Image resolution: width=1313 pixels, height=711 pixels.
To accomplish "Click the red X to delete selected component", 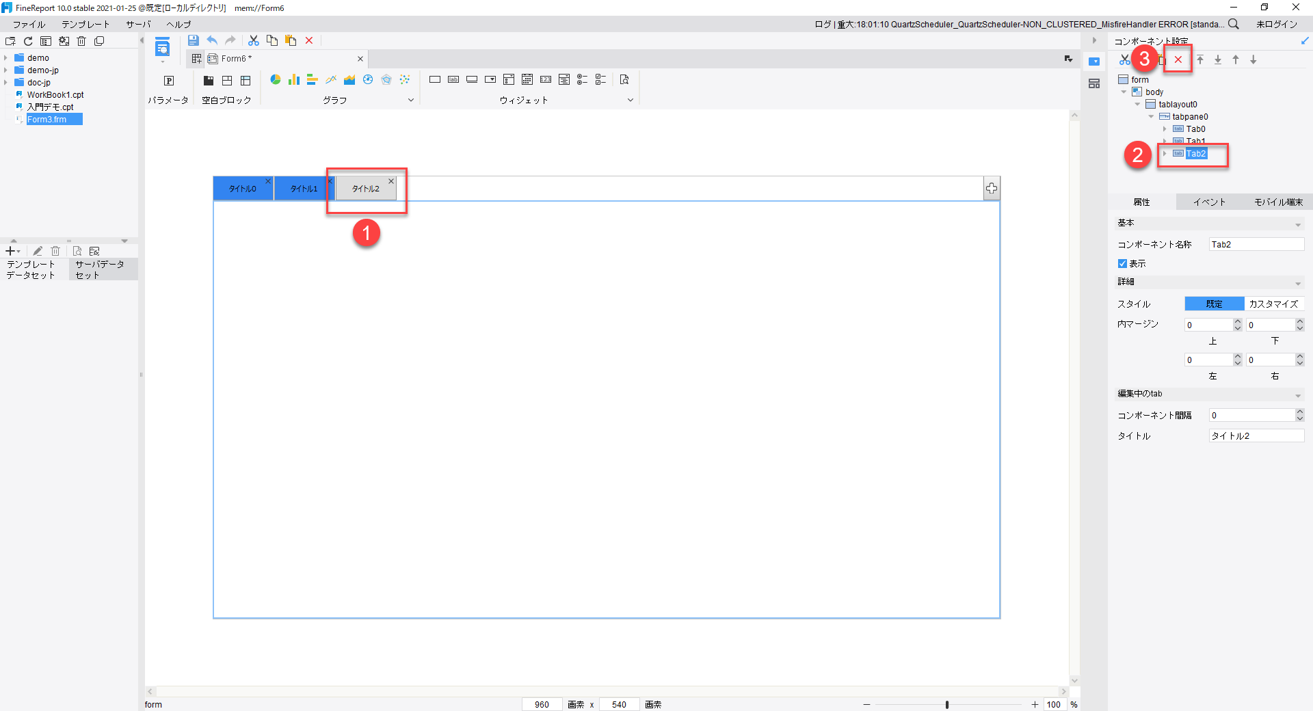I will (x=1178, y=59).
